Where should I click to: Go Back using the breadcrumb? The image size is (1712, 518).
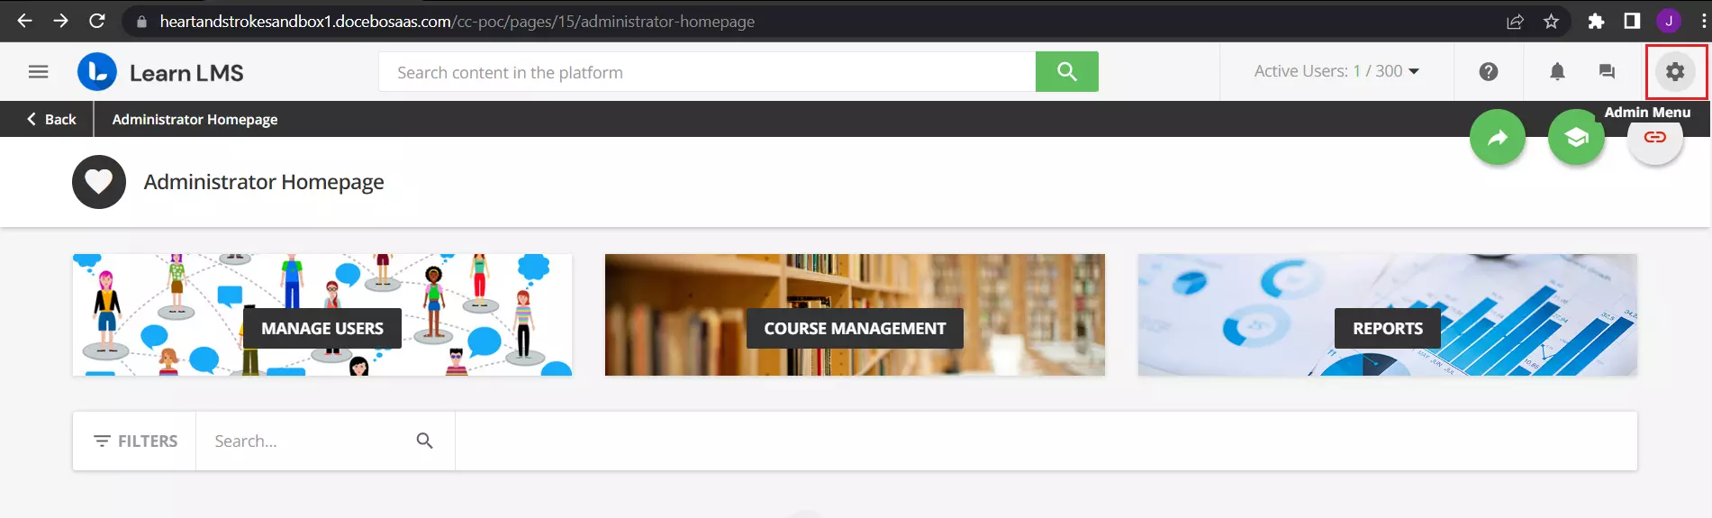[x=51, y=119]
